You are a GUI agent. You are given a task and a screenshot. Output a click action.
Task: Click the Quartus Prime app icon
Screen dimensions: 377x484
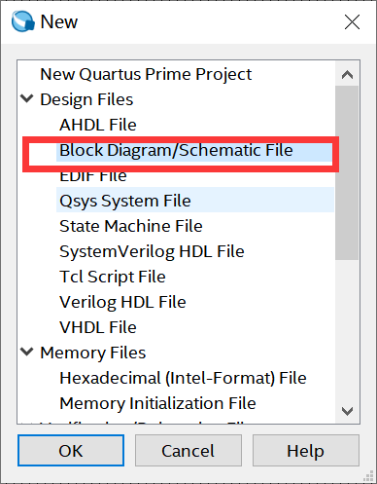tap(23, 21)
